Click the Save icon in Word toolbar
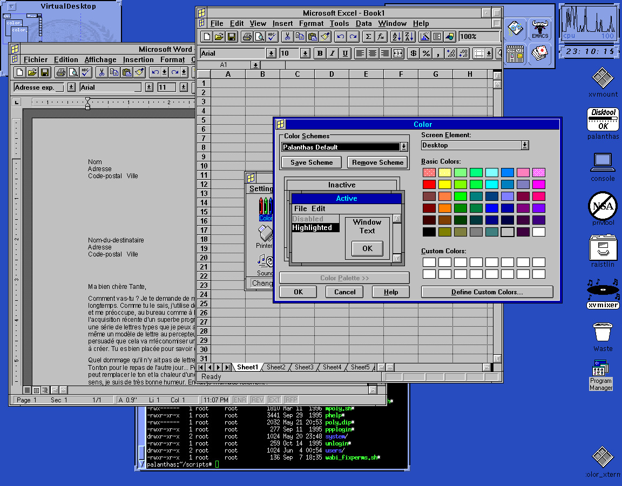The width and height of the screenshot is (622, 486). coord(45,72)
